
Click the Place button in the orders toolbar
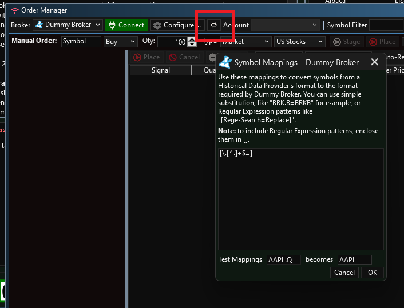click(x=146, y=57)
